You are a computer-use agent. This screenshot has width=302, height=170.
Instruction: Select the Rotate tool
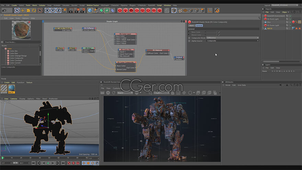coord(34,10)
